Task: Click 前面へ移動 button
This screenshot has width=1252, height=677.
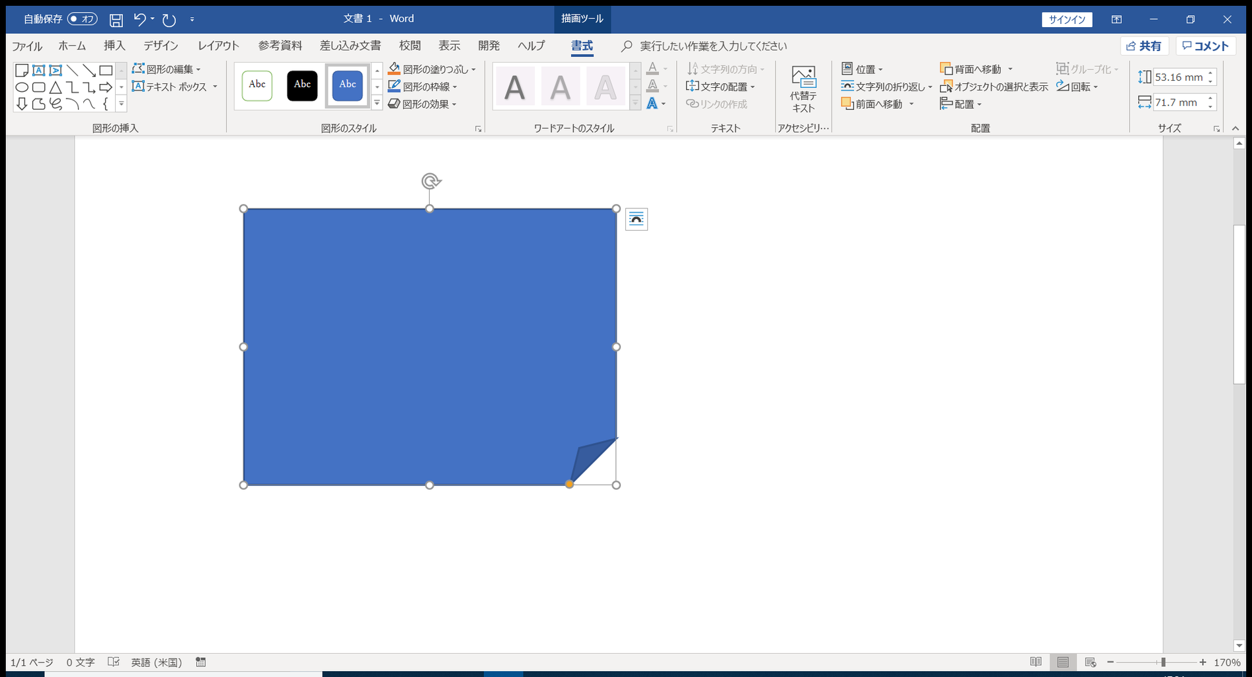Action: click(x=872, y=104)
